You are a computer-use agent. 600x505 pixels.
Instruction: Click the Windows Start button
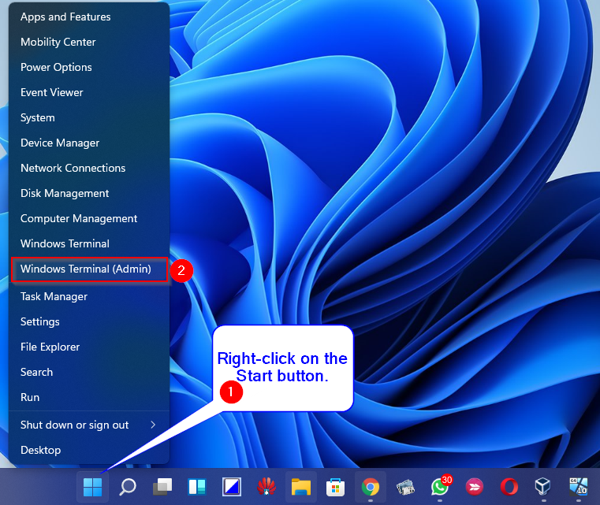tap(92, 487)
